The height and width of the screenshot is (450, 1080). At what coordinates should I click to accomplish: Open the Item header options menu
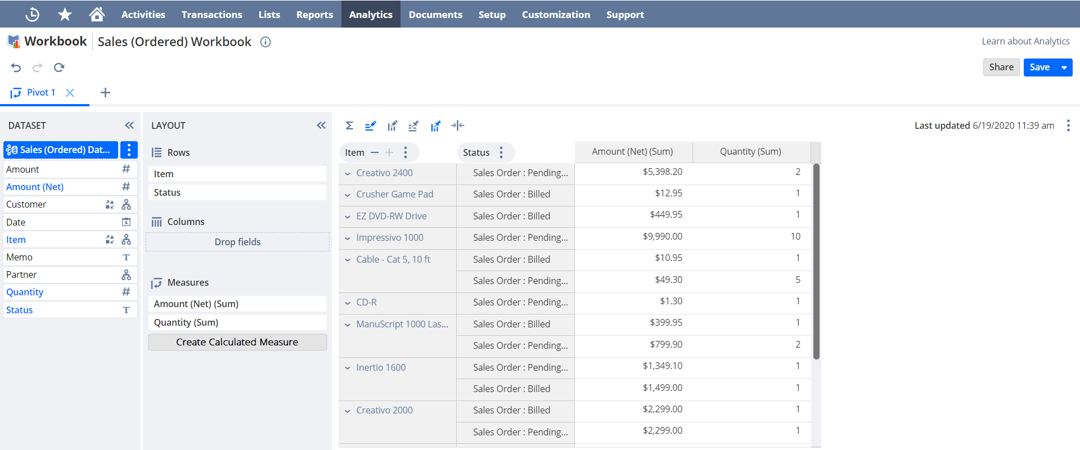click(x=406, y=152)
